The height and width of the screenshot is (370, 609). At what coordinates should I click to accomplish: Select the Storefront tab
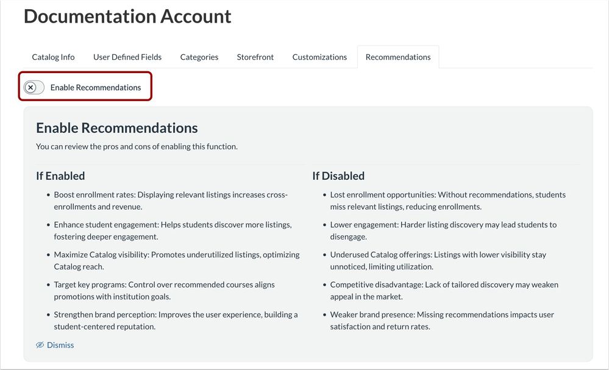coord(255,57)
